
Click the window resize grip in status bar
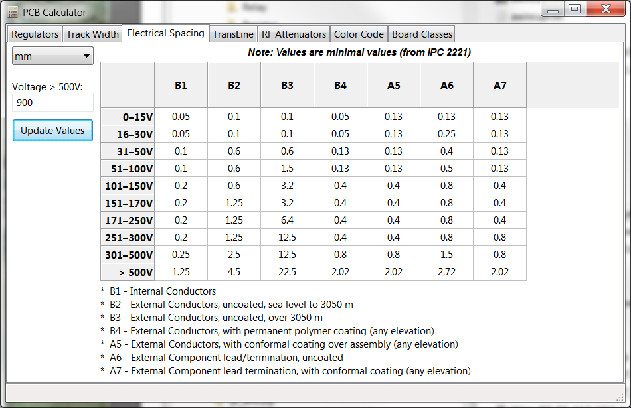pos(620,397)
